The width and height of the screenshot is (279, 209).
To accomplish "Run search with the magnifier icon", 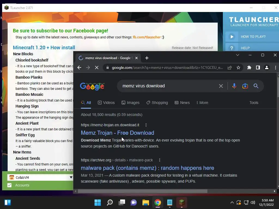I will point(256,86).
